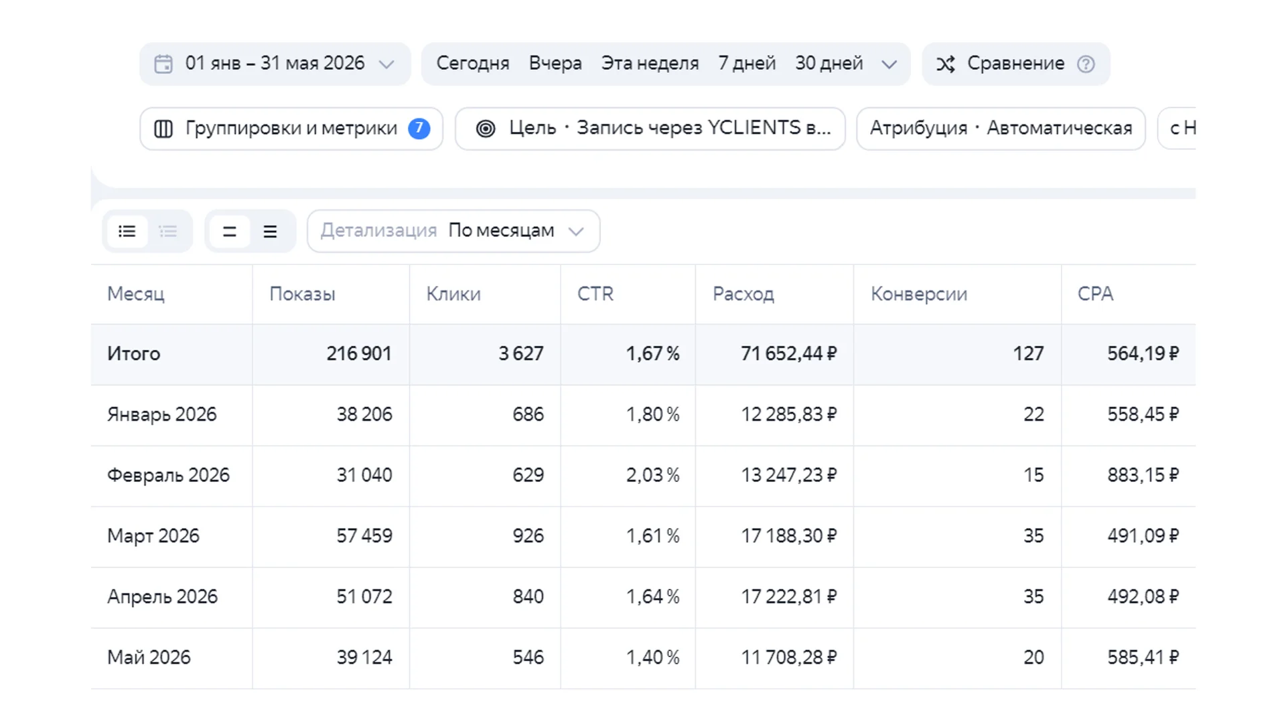The image size is (1286, 720).
Task: Click March spend 17 188,30 ₽
Action: click(x=789, y=537)
